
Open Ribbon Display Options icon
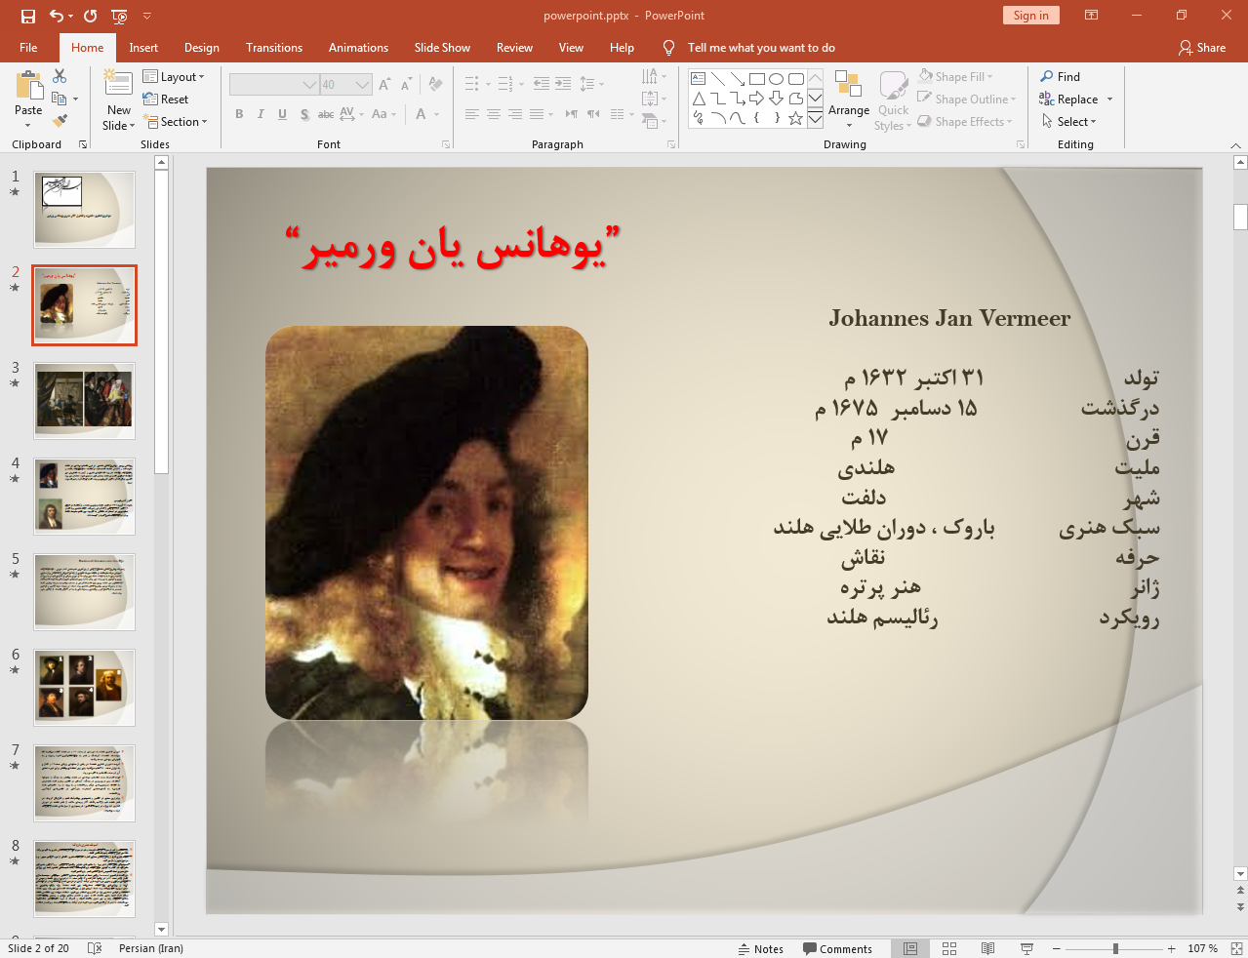point(1091,16)
